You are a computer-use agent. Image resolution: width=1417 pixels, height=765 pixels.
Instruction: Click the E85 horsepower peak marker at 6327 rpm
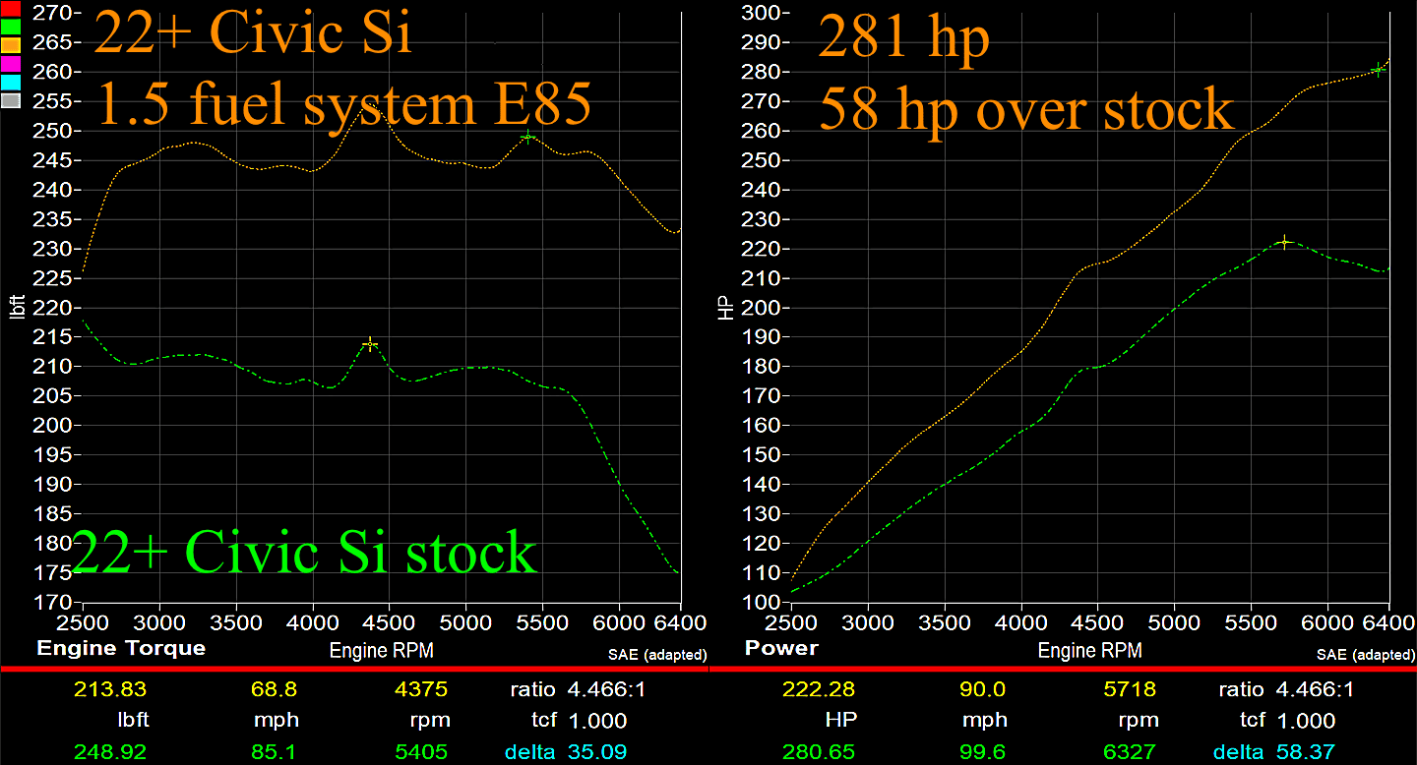1378,70
